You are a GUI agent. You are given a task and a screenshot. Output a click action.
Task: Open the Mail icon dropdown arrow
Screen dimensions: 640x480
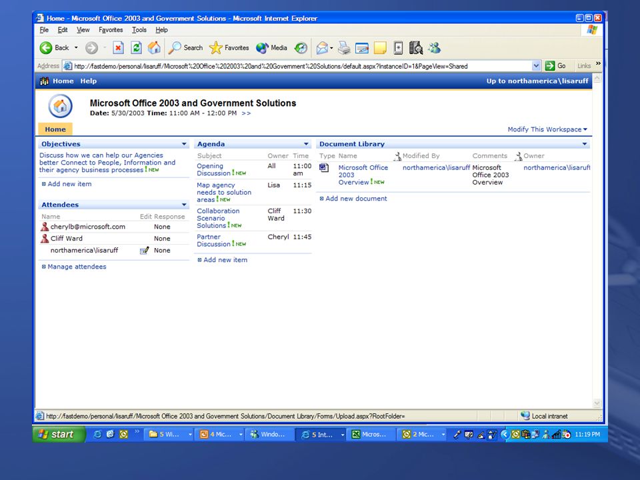[331, 48]
